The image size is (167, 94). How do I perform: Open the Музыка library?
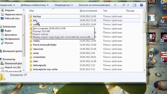click(x=9, y=43)
